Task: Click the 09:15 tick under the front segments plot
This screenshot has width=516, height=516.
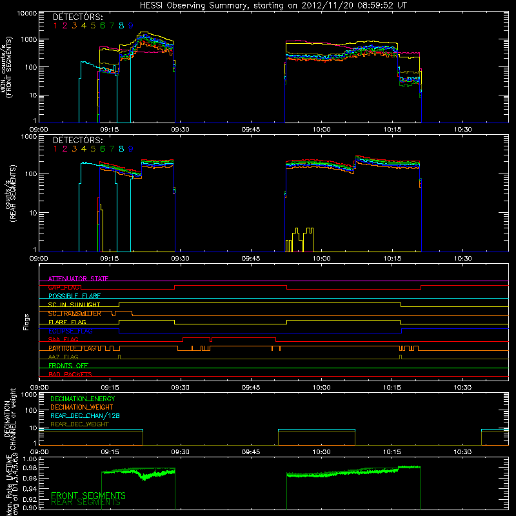Action: (x=109, y=130)
